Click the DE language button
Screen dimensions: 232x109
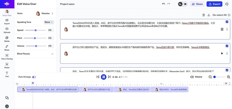(226, 84)
